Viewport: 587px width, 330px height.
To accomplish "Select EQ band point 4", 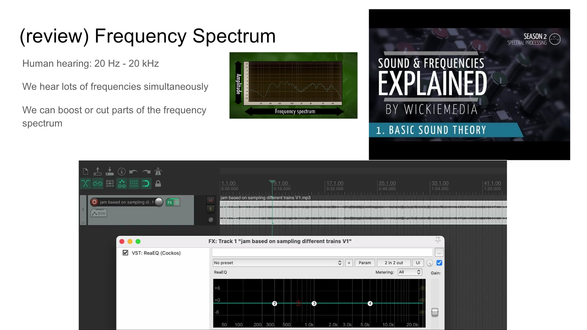I will (x=370, y=304).
